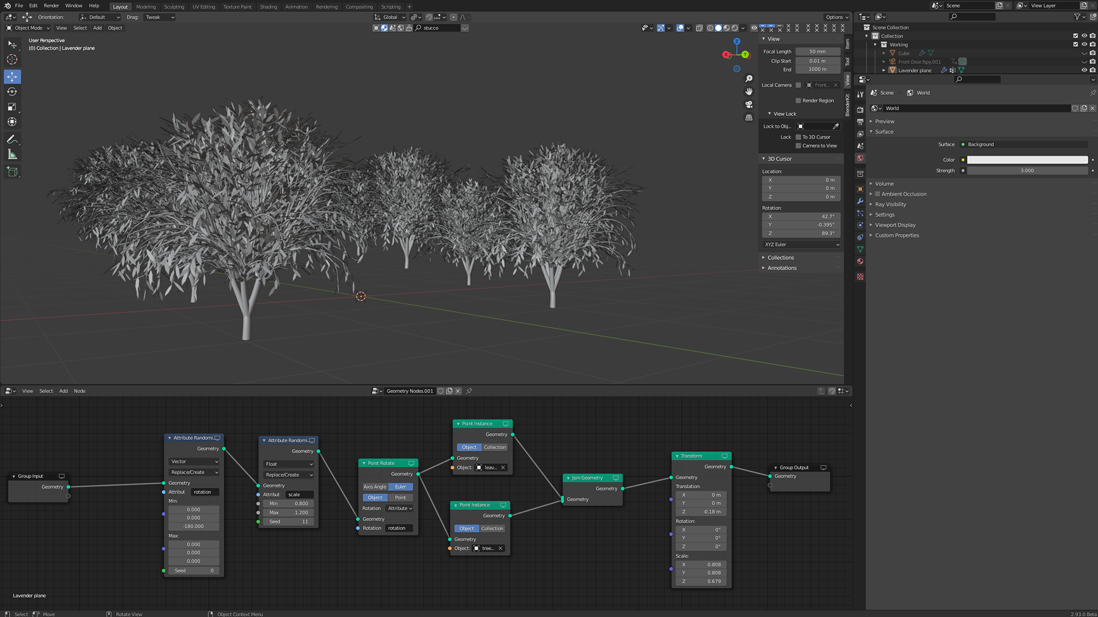
Task: Select Point space in Point Rotate node
Action: pos(400,498)
